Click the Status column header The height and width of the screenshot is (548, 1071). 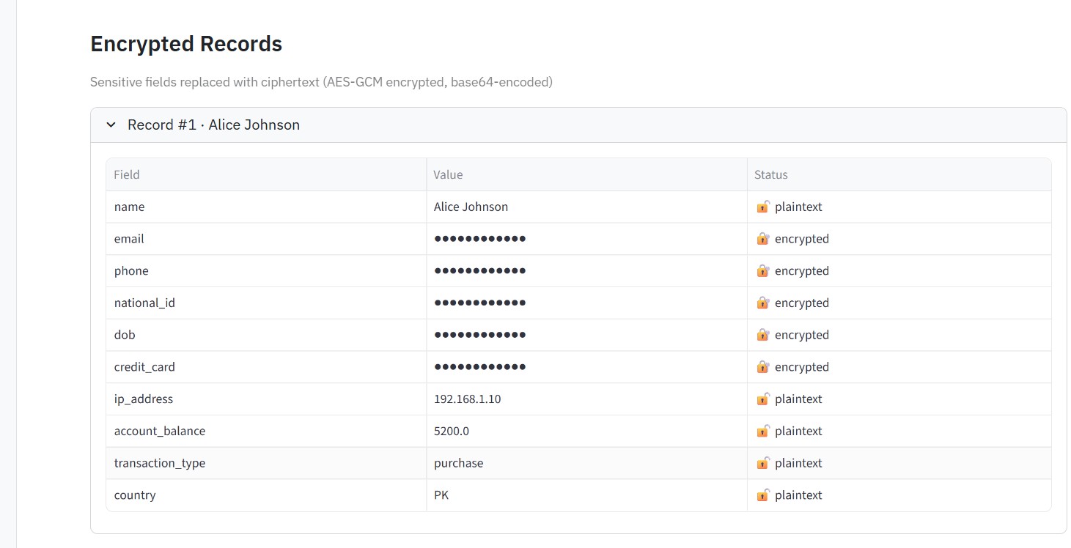(899, 174)
